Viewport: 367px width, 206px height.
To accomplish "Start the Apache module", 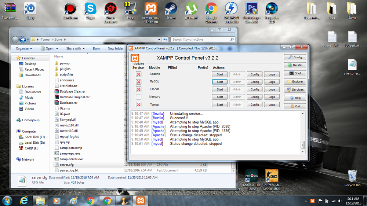I will pos(220,74).
